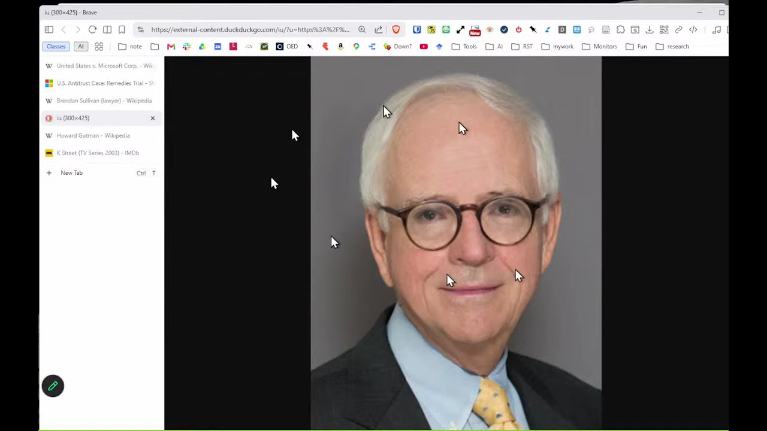The height and width of the screenshot is (431, 767).
Task: Click the green pencil annotation button
Action: 53,386
